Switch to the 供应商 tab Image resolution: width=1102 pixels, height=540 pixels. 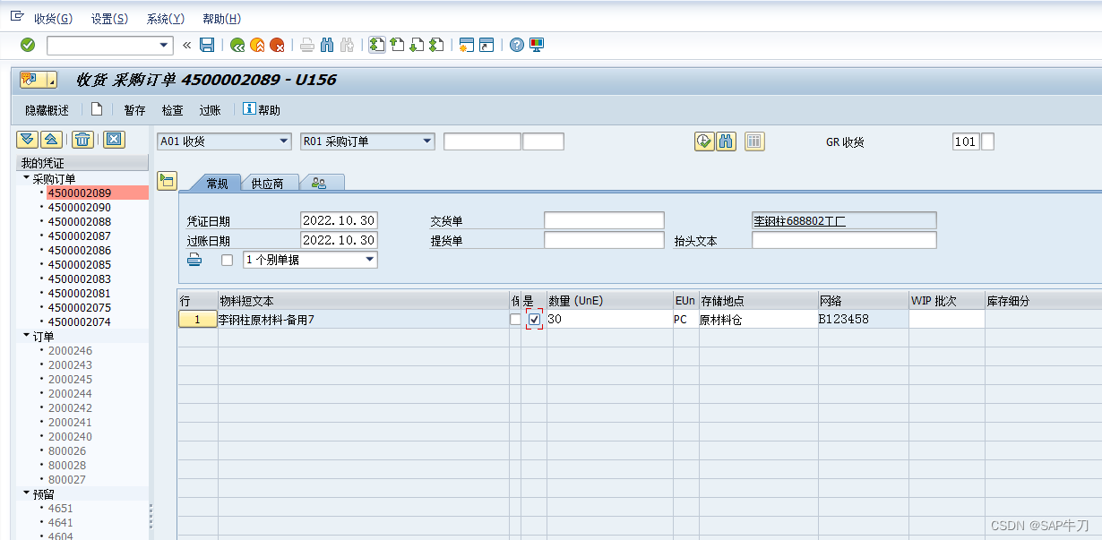[267, 183]
